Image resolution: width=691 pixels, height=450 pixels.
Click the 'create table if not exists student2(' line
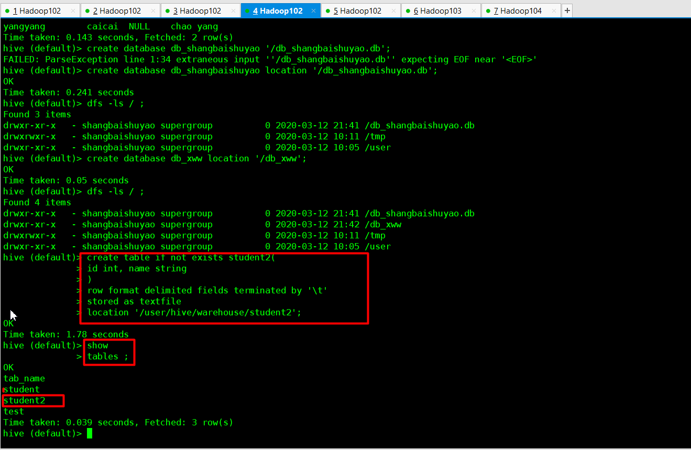(181, 257)
